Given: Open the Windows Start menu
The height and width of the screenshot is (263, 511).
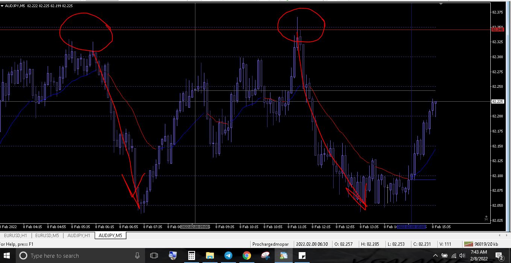Looking at the screenshot, I should click(6, 255).
